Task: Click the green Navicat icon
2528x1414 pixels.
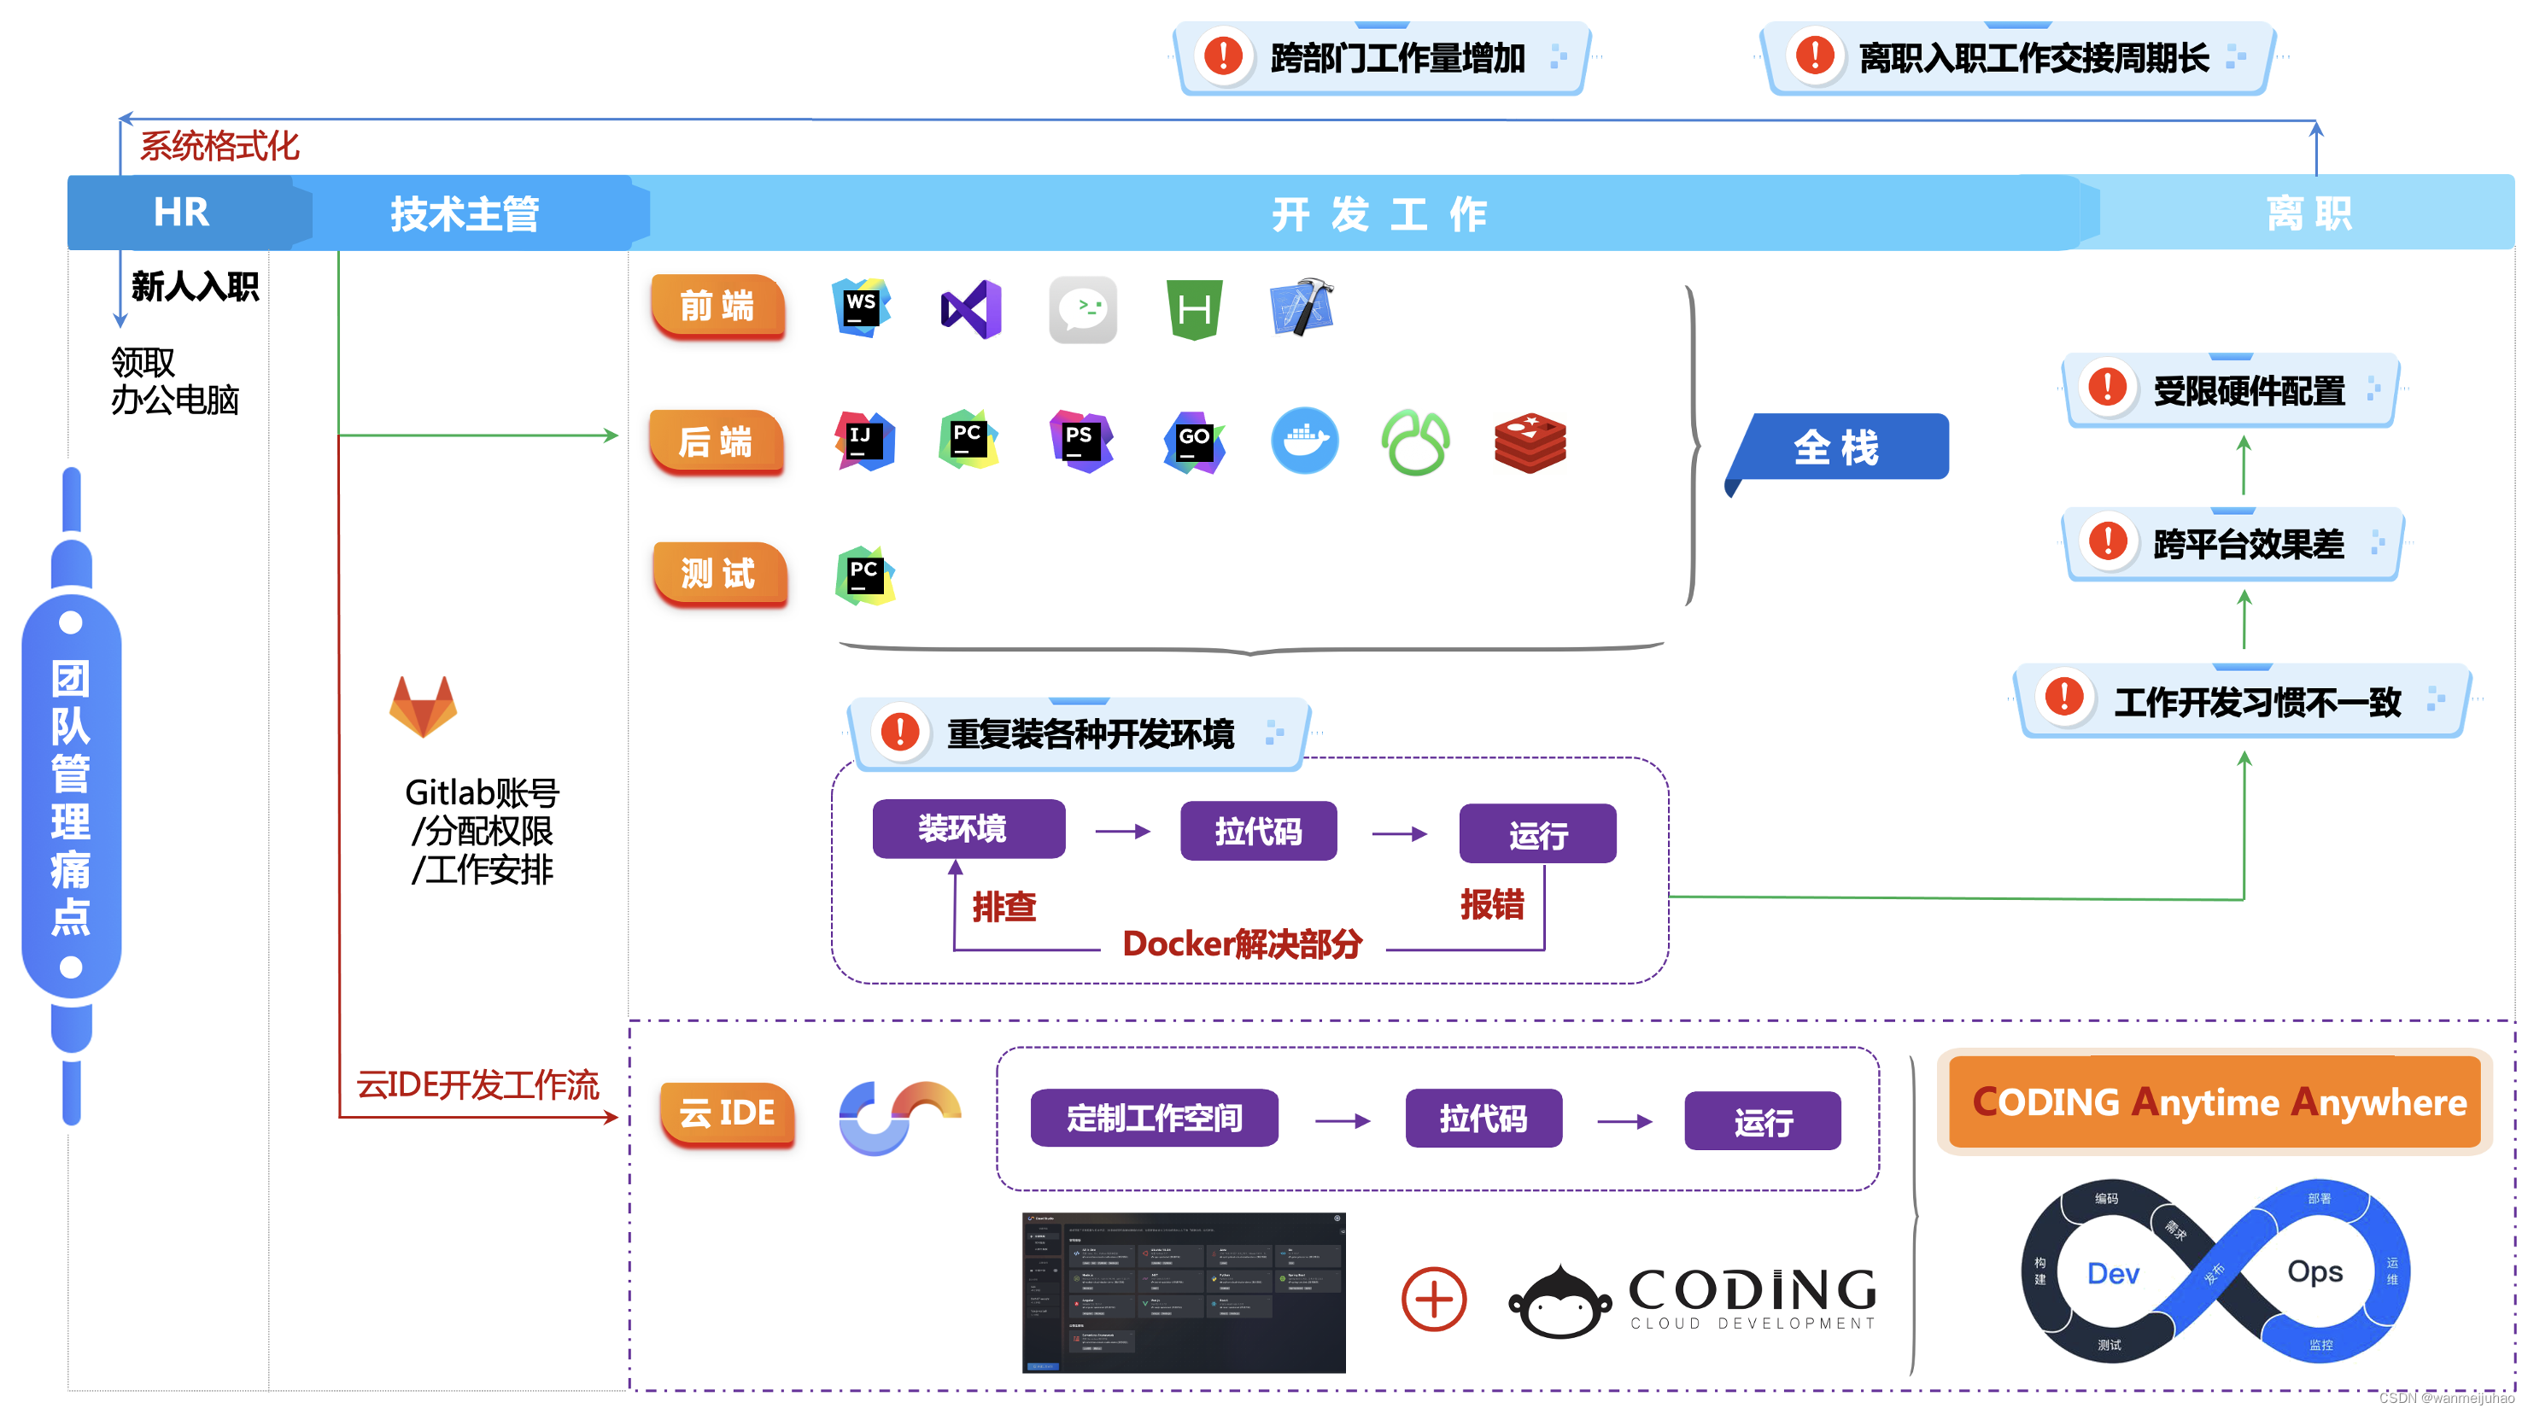Action: pyautogui.click(x=1415, y=442)
